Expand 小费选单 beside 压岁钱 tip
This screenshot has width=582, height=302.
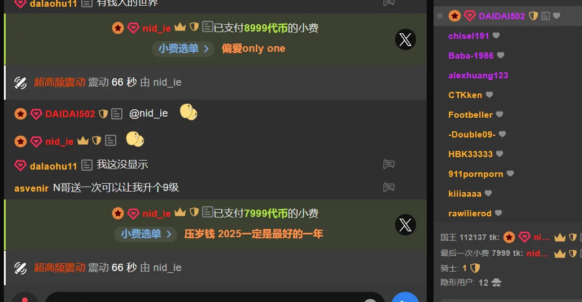pos(146,234)
